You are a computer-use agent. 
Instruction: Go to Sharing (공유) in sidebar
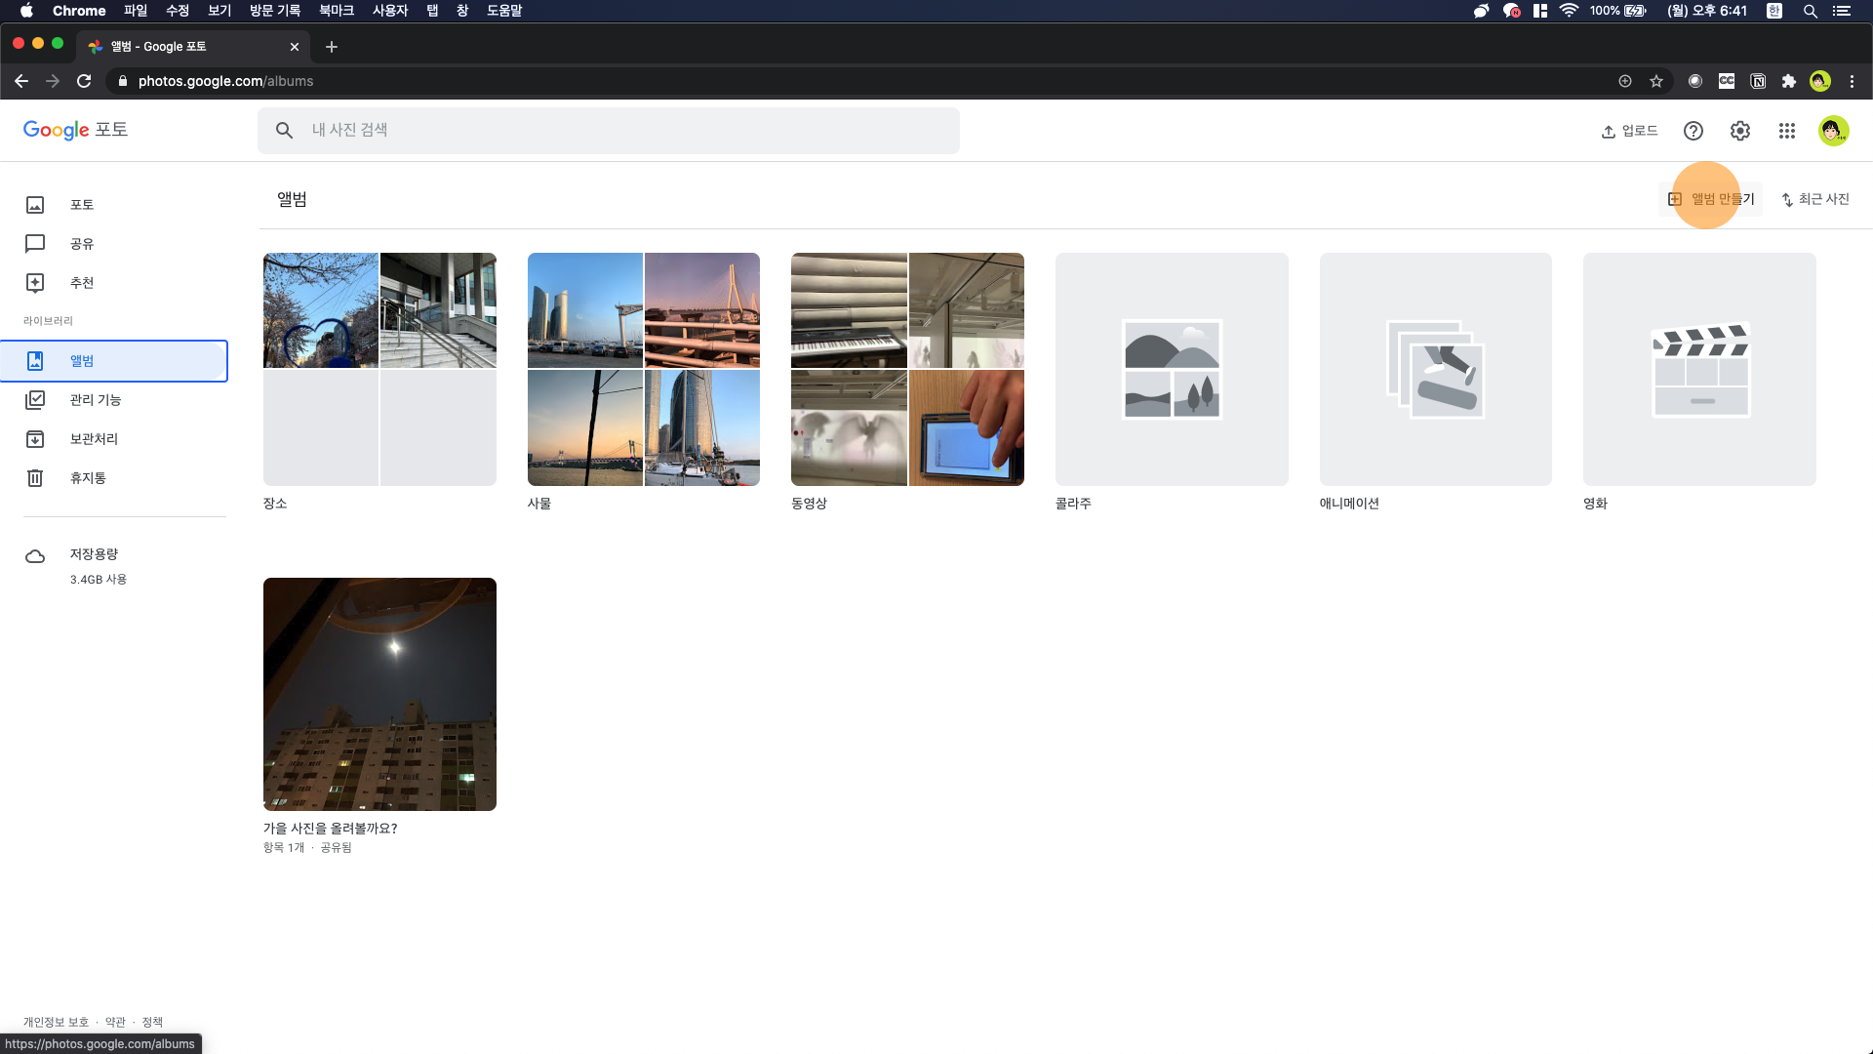tap(81, 244)
